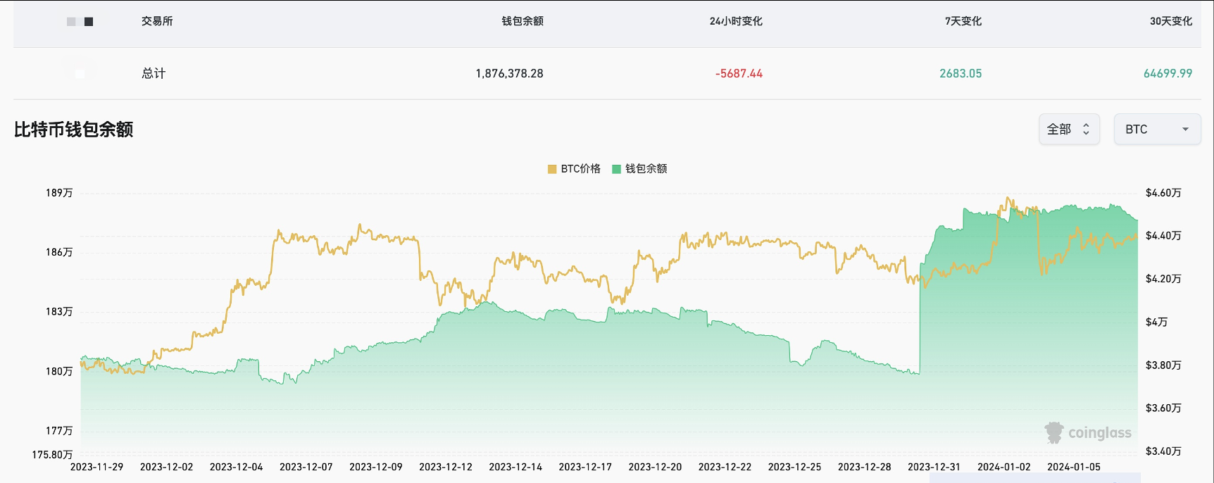
Task: Click the 175.80万 left axis label
Action: pos(52,454)
